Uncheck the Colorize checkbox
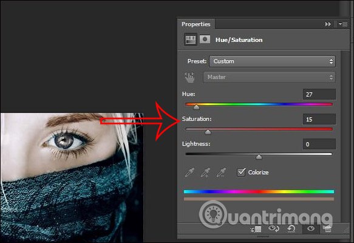354x243 pixels. click(241, 172)
